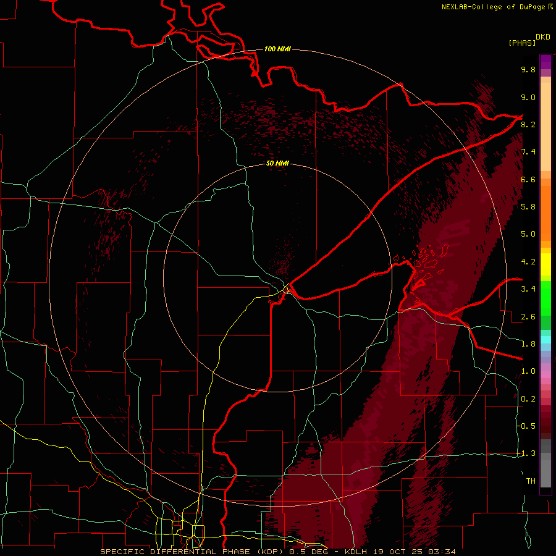Select the 1.0 legend value
This screenshot has width=556, height=556.
coord(528,371)
